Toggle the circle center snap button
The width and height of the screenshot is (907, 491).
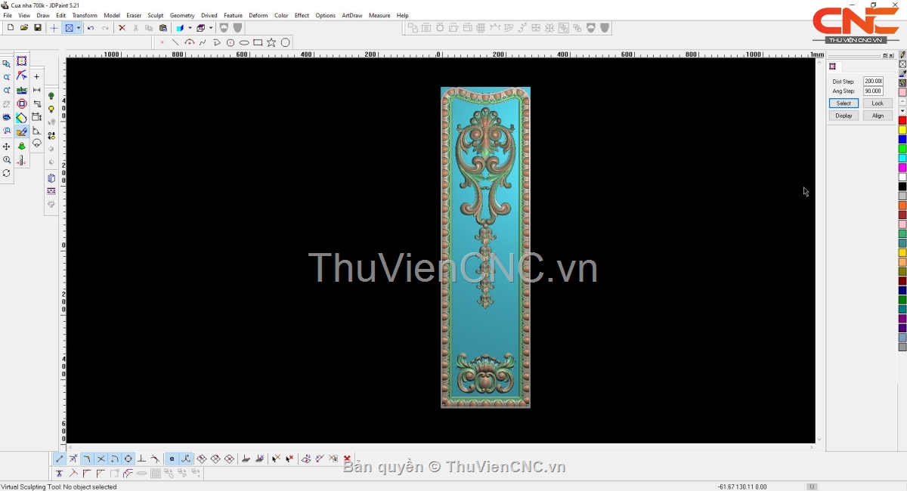coord(128,459)
